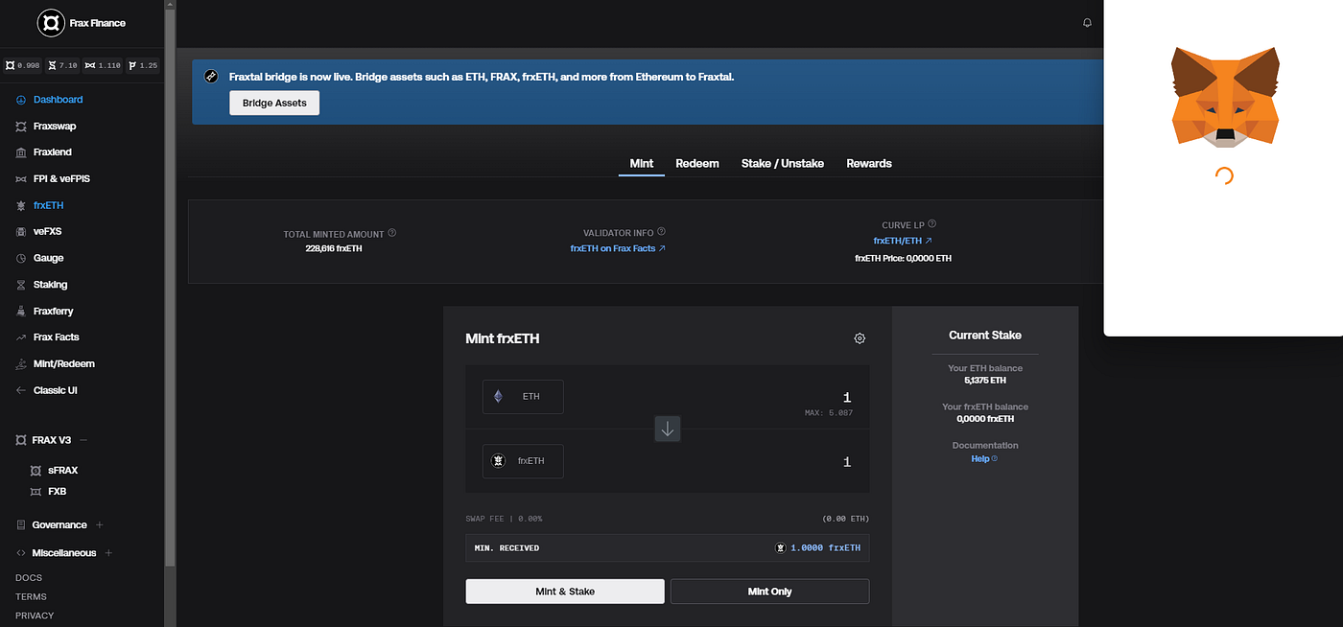Screen dimensions: 1343x627
Task: Switch to the Redeem tab
Action: (697, 164)
